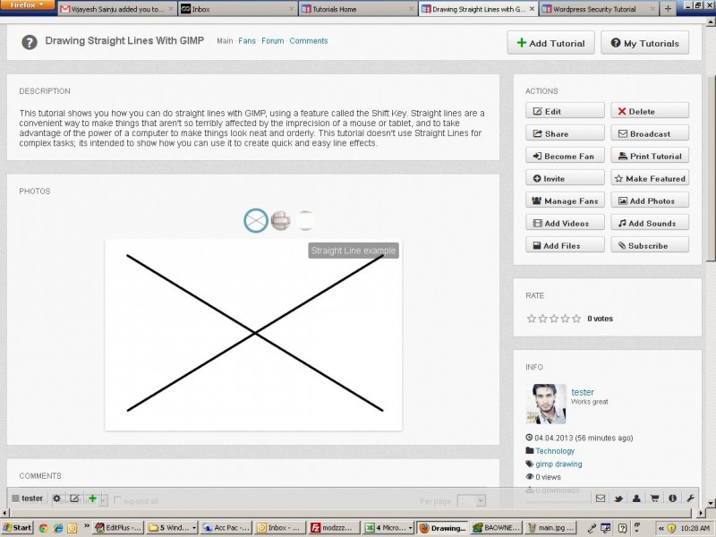The height and width of the screenshot is (537, 716).
Task: Switch to the Tutorials Home tab
Action: 358,9
